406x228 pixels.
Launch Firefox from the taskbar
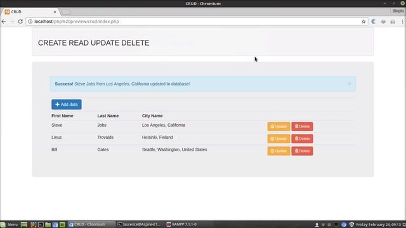34,225
